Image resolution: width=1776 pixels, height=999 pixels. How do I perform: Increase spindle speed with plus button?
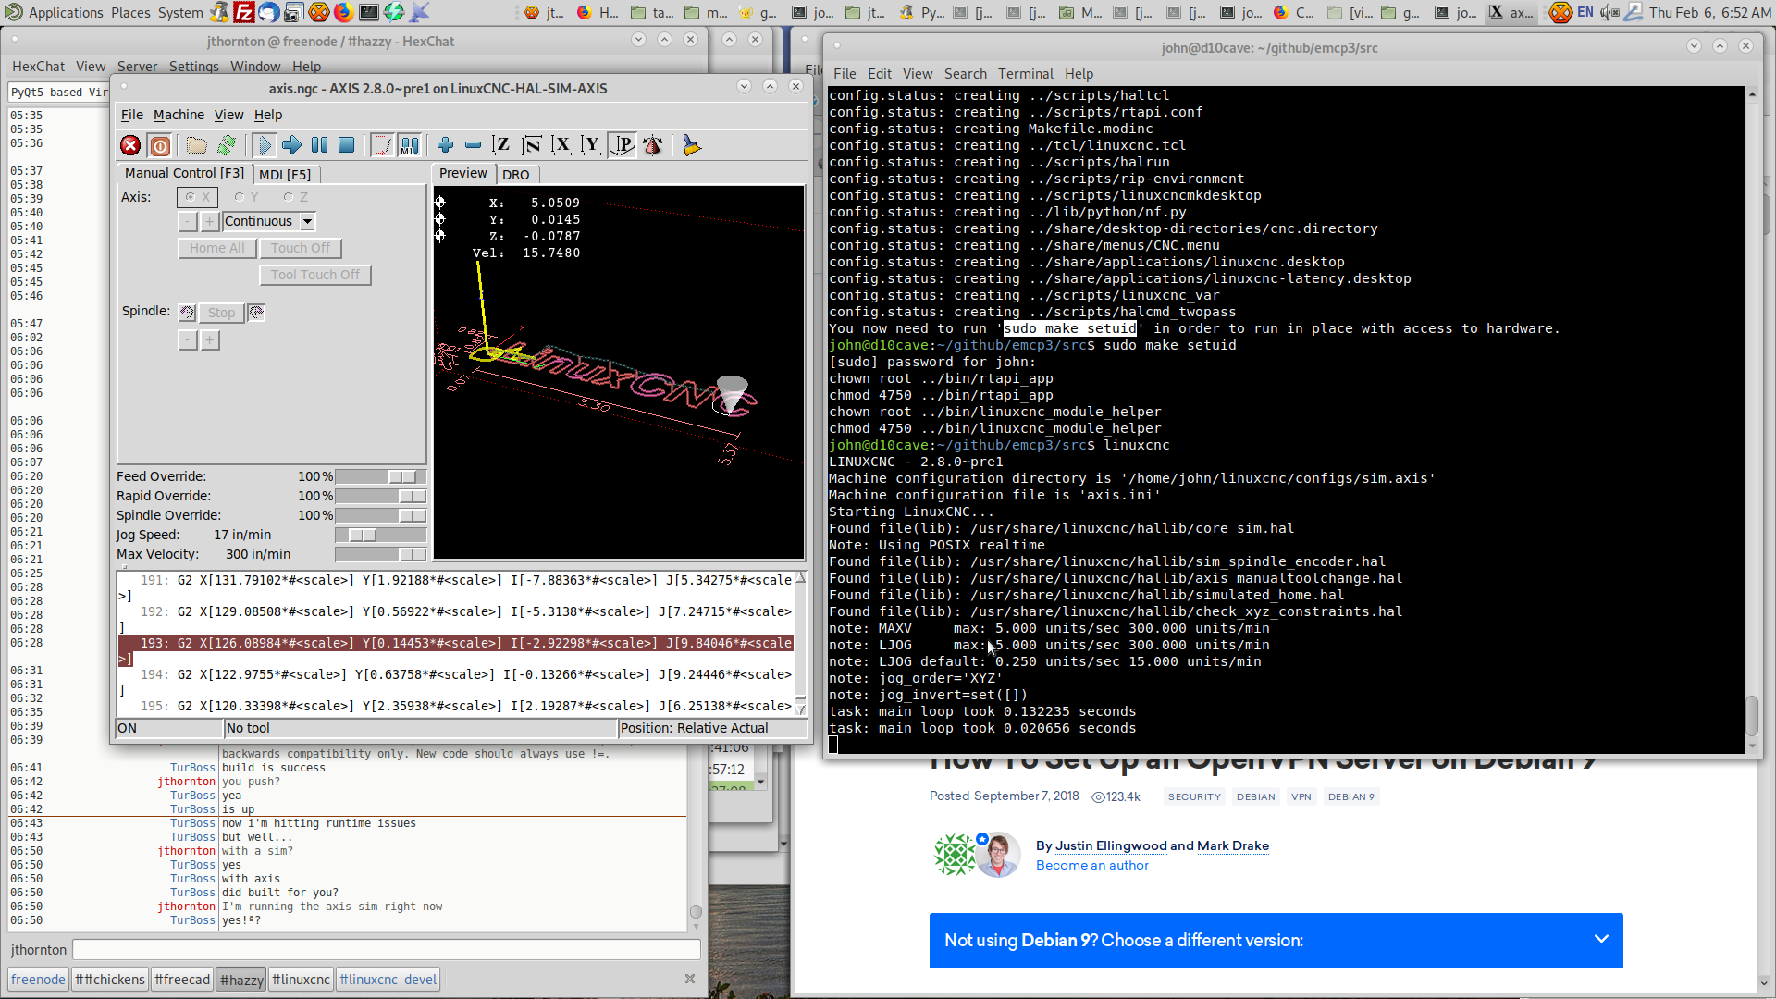pyautogui.click(x=210, y=340)
